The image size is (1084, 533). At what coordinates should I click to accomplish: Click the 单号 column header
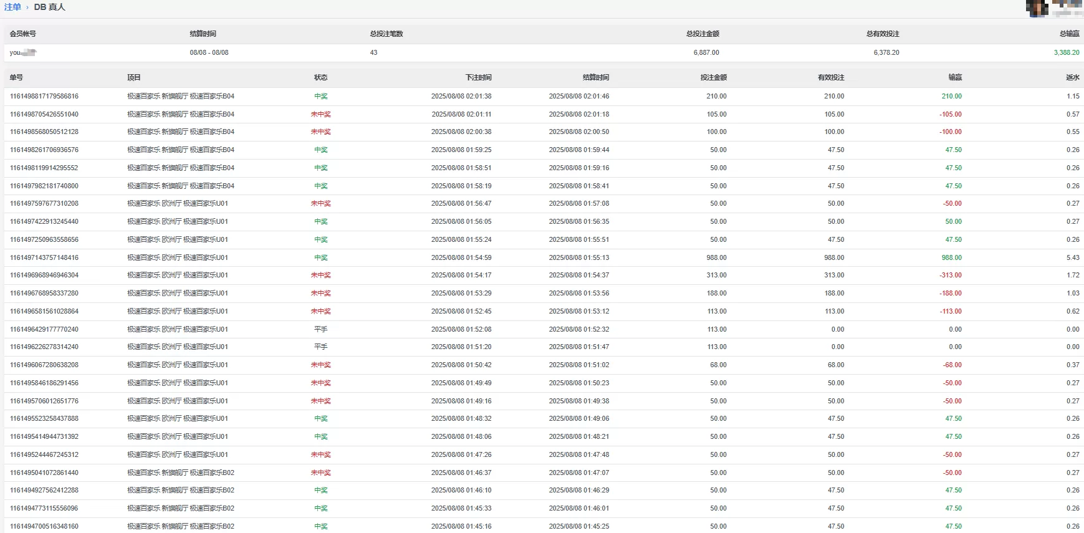[x=16, y=77]
